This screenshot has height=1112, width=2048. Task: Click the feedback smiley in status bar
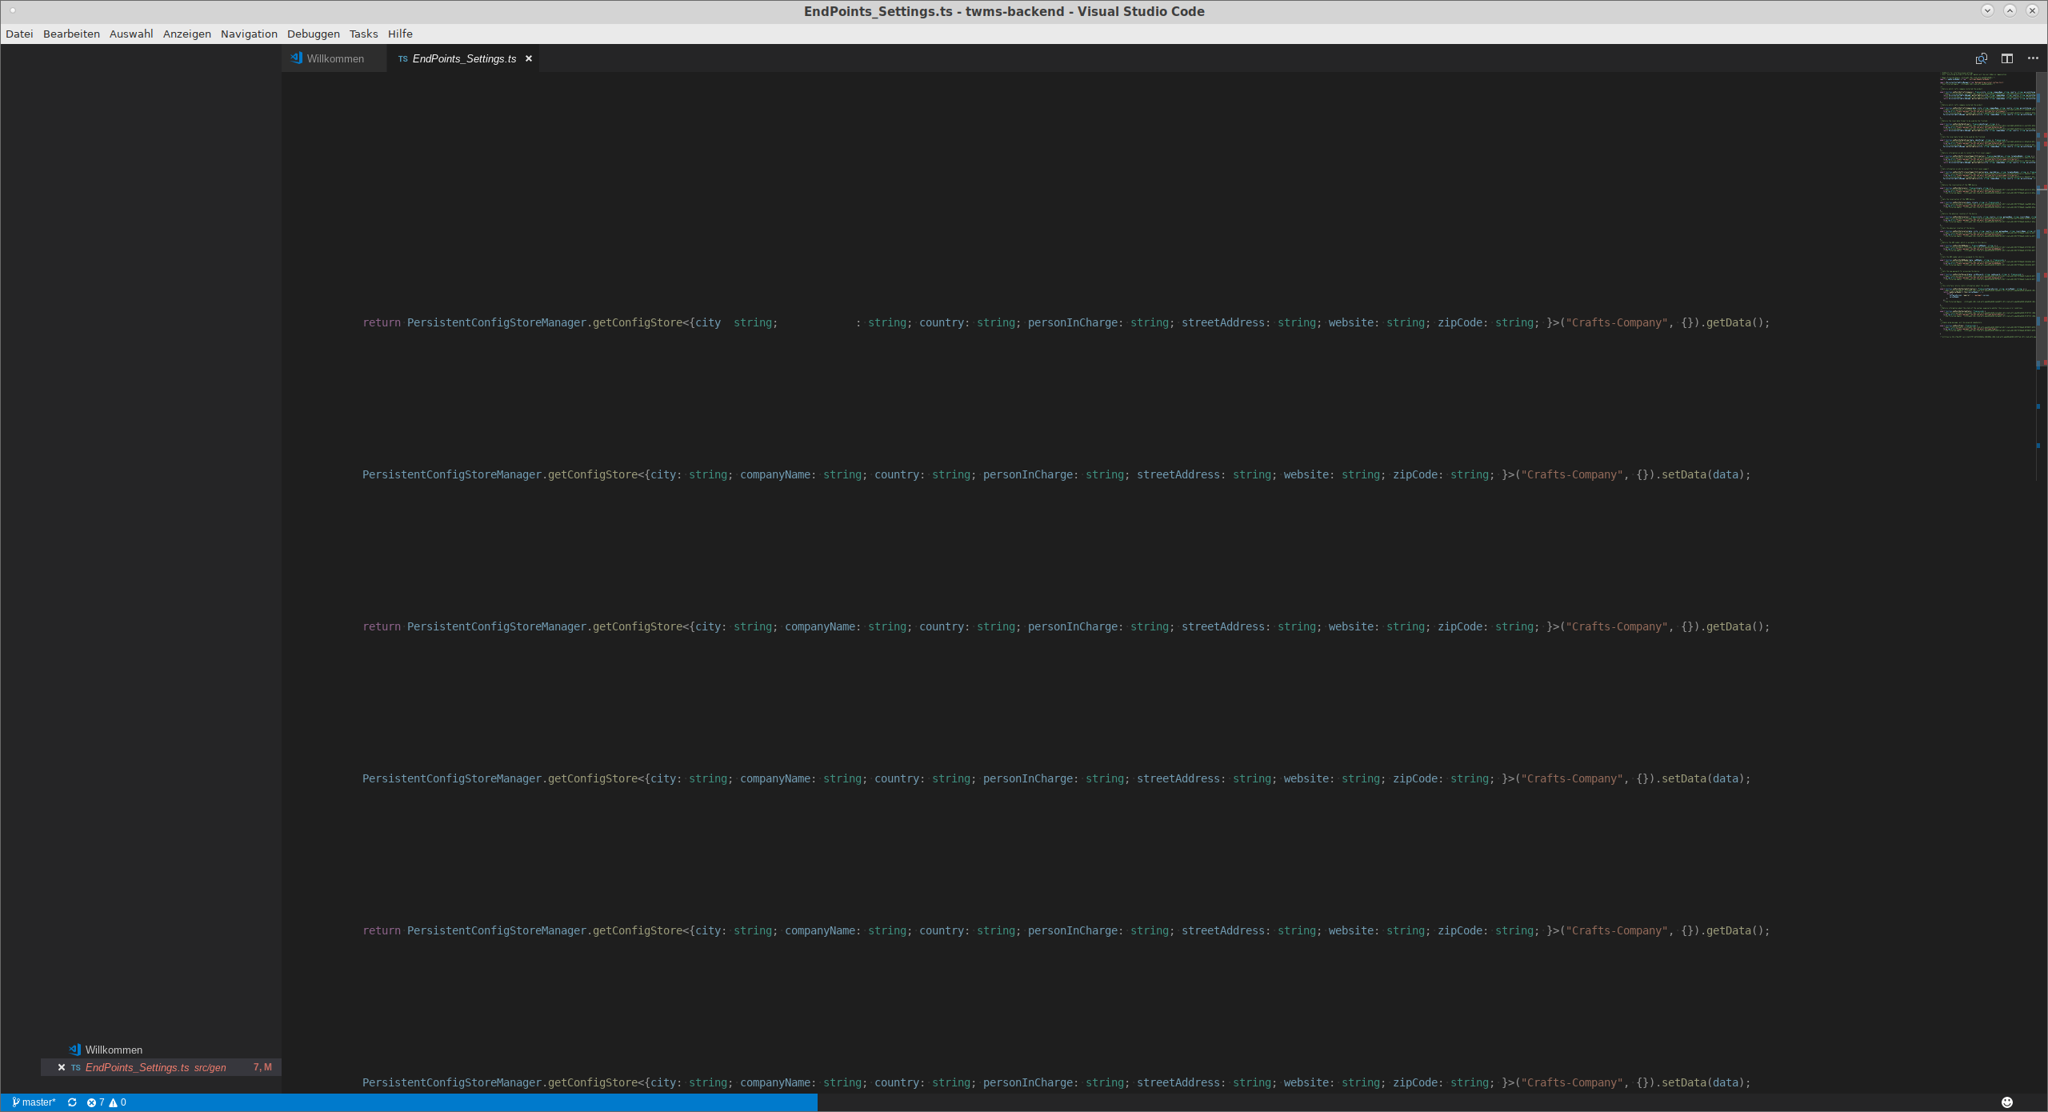[2006, 1102]
